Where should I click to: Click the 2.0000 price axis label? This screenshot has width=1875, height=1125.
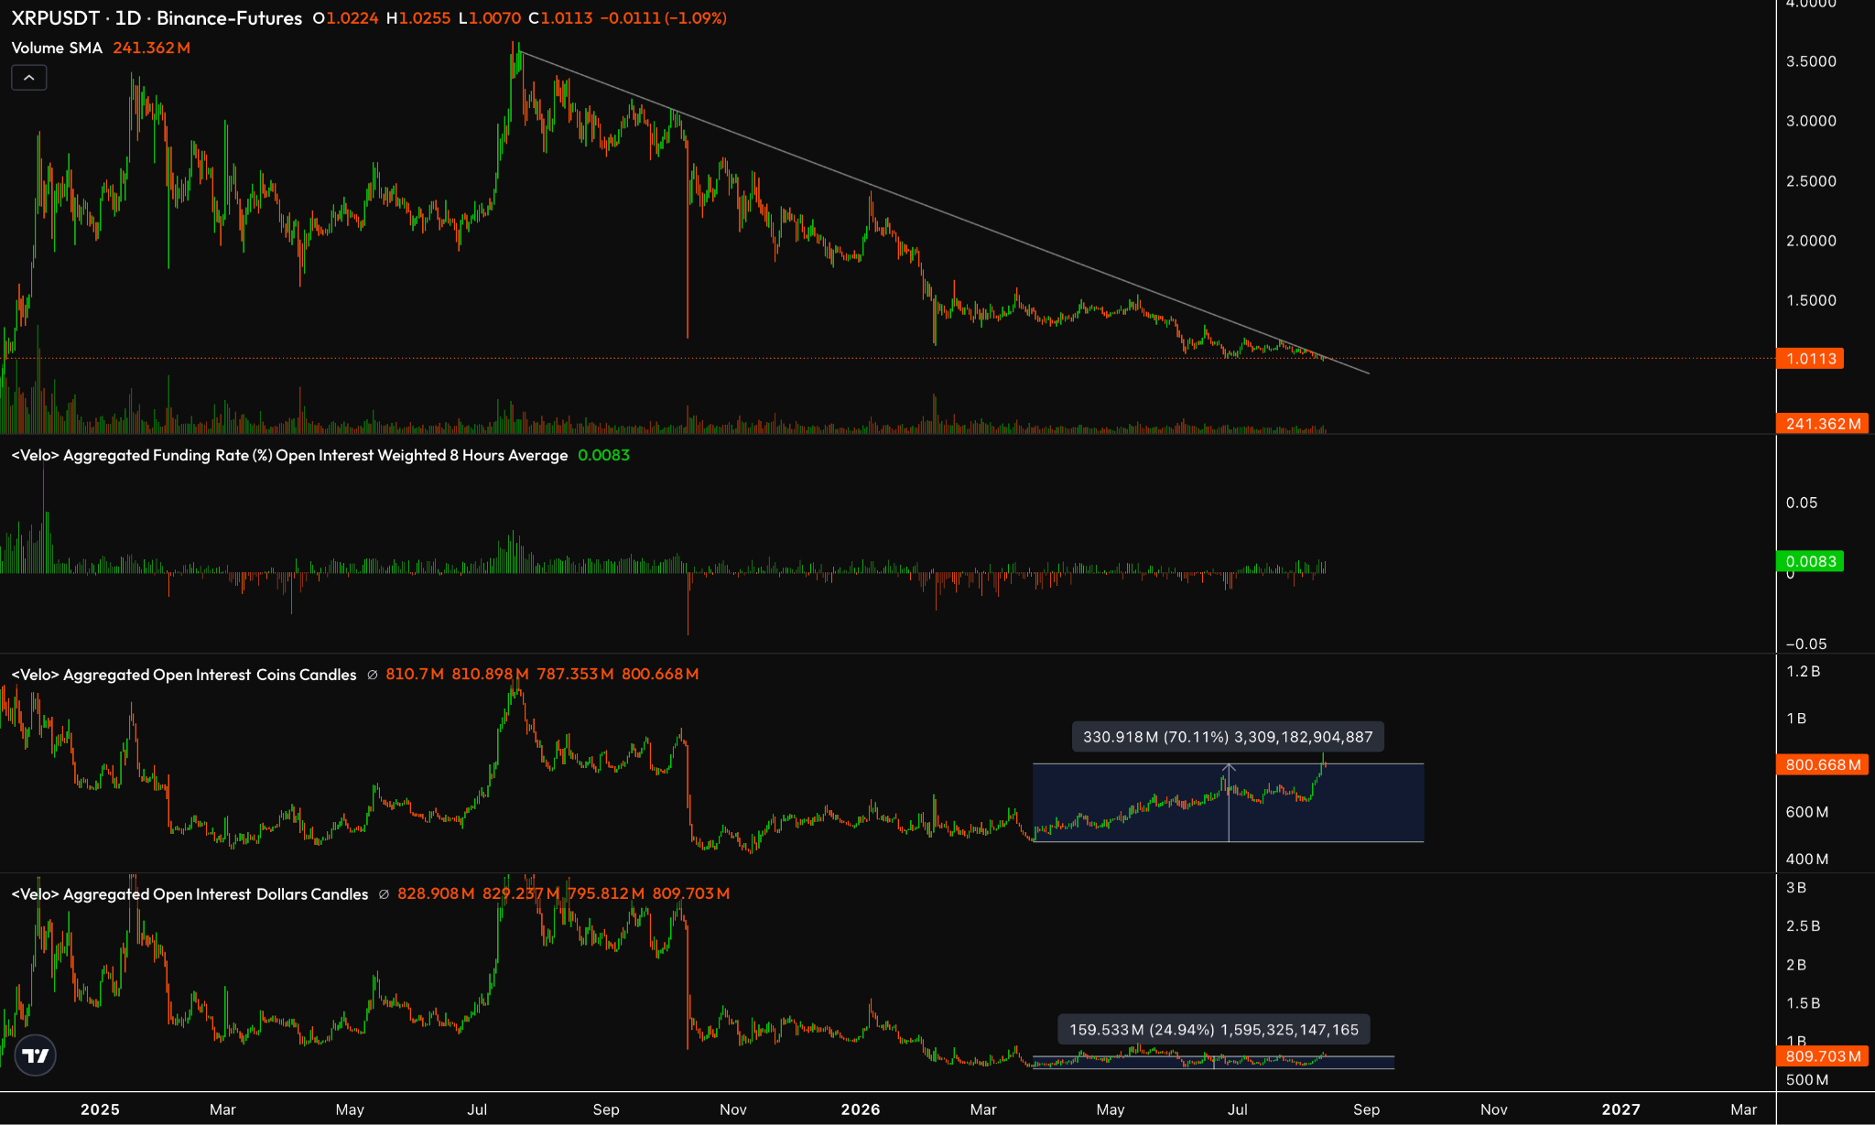(1811, 241)
